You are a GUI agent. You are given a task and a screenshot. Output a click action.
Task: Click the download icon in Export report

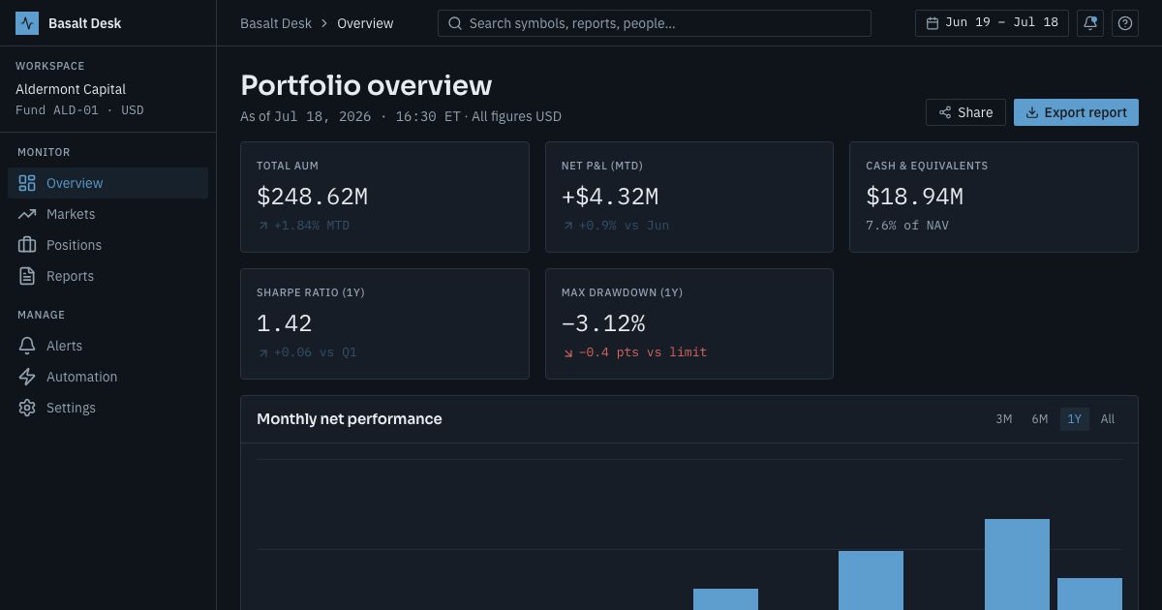click(x=1032, y=112)
